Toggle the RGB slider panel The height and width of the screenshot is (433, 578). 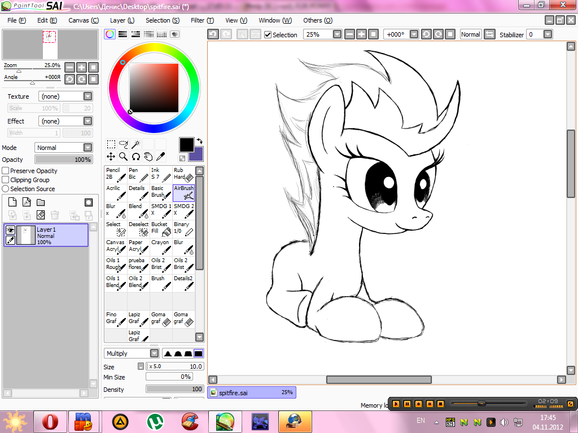(122, 34)
